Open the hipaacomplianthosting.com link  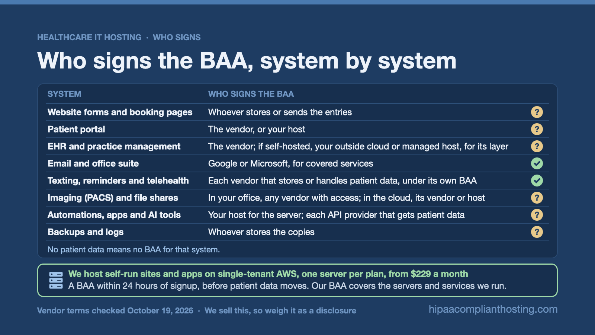pos(493,309)
